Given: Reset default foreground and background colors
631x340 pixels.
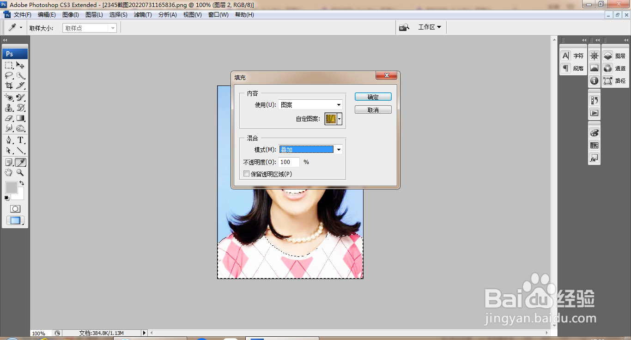Looking at the screenshot, I should (x=6, y=198).
